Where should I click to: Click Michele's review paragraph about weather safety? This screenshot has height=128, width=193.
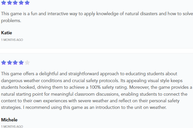96,90
